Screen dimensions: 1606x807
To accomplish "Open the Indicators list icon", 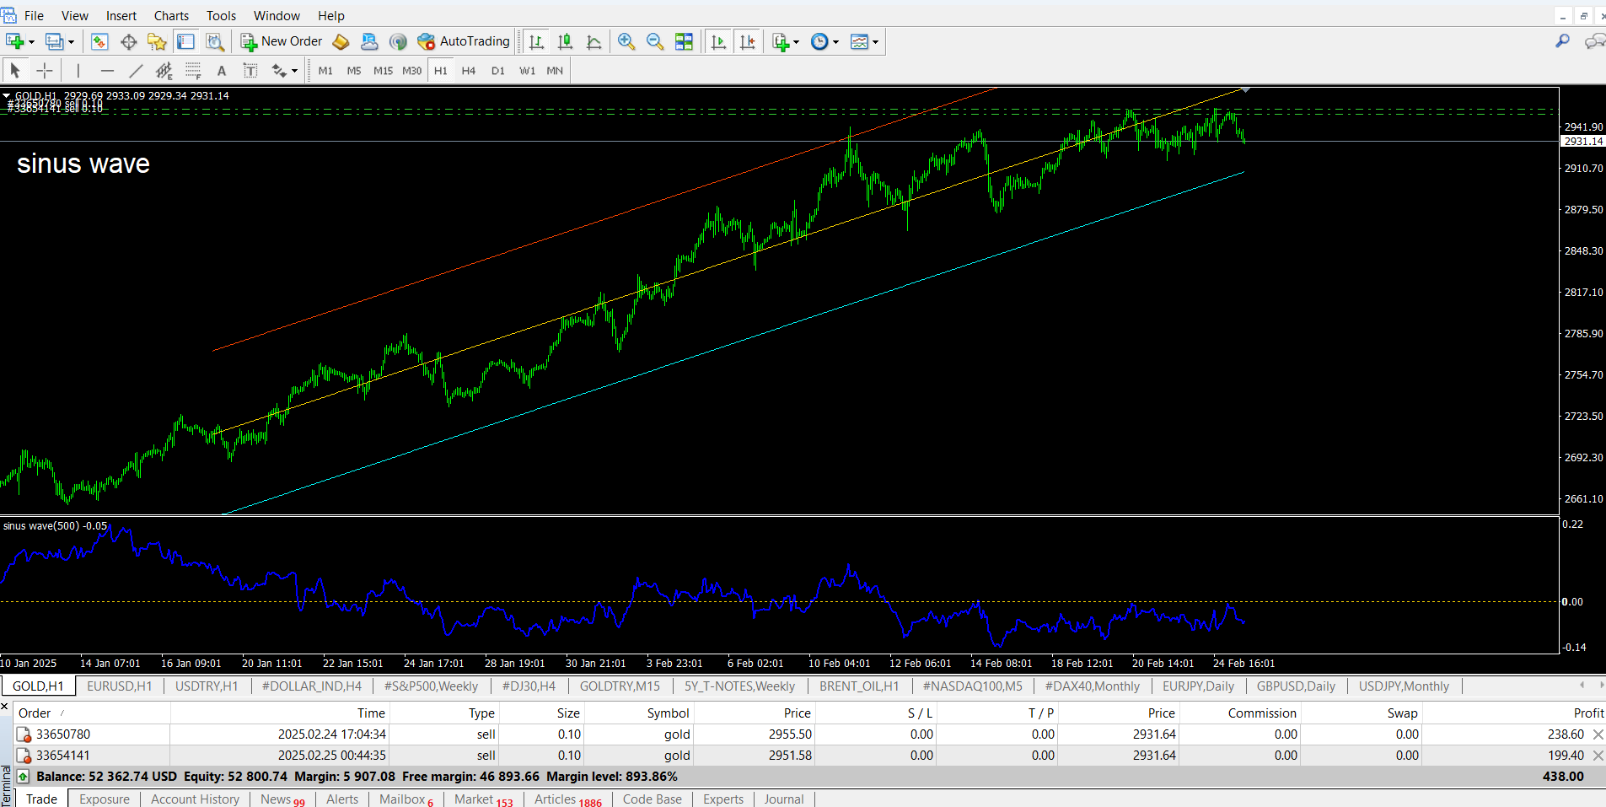I will point(781,41).
